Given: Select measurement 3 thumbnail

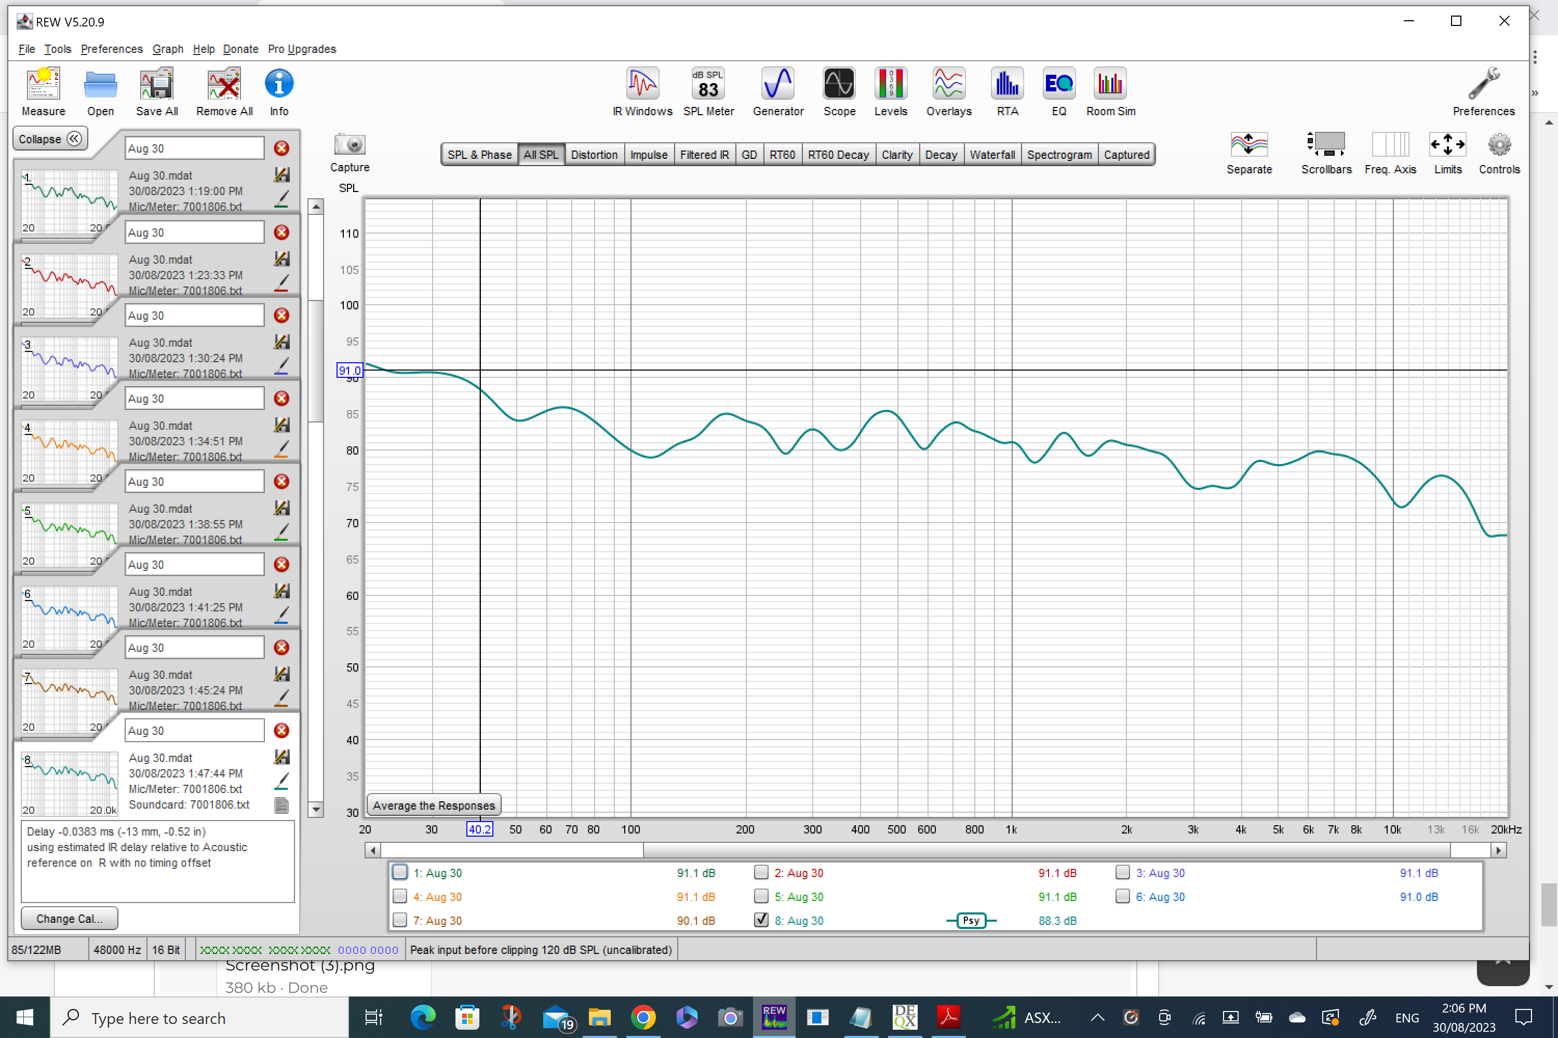Looking at the screenshot, I should click(70, 368).
